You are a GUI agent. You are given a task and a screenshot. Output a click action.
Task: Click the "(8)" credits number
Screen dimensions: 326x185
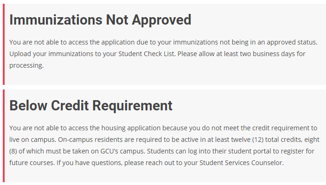[x=13, y=151]
